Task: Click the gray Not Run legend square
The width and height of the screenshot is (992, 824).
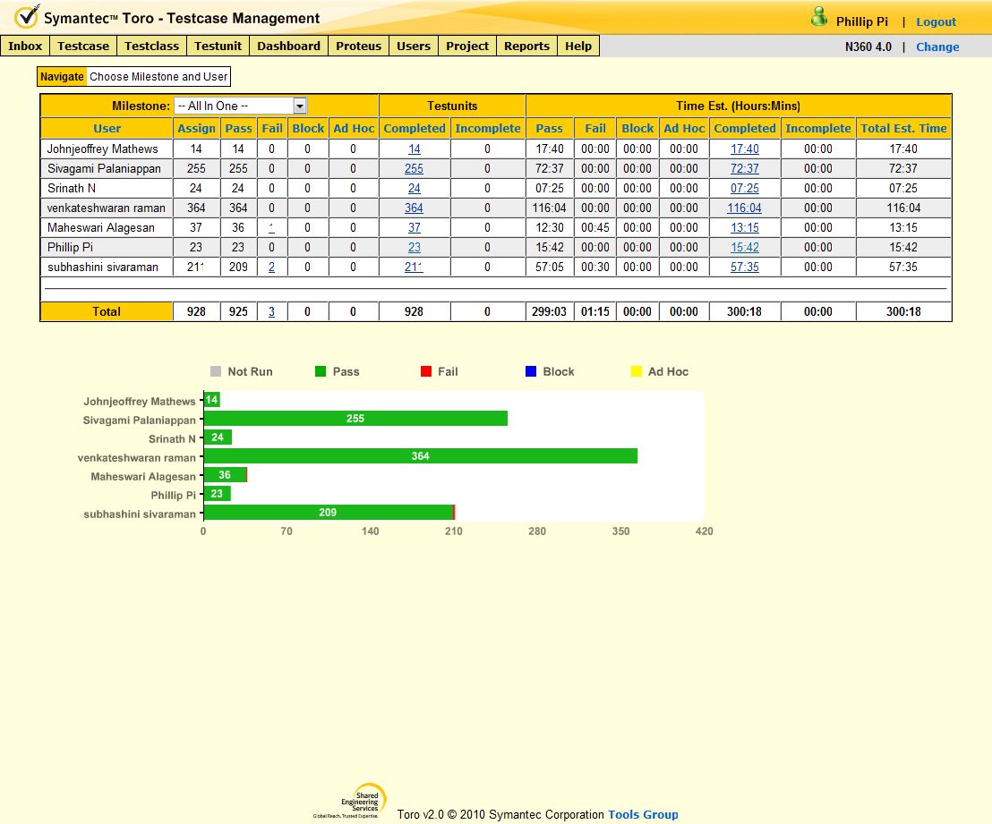Action: click(x=215, y=371)
